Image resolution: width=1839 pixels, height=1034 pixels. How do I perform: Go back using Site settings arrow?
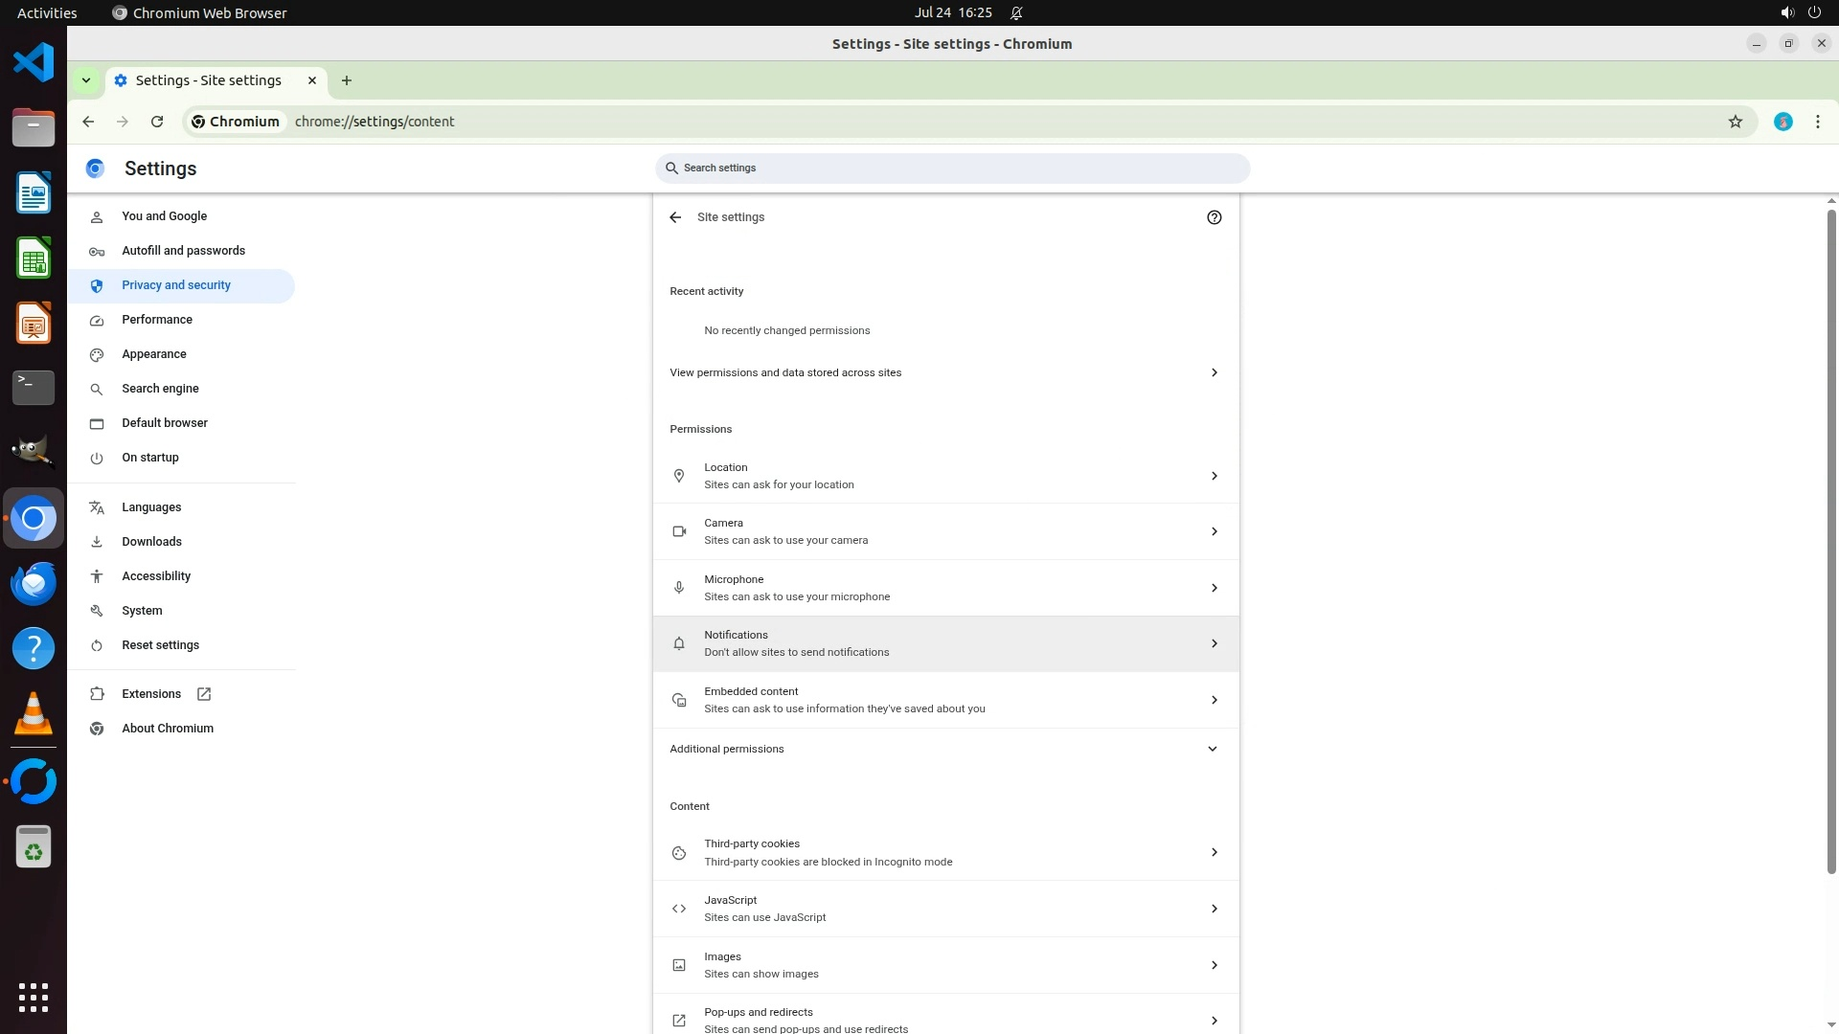coord(675,217)
